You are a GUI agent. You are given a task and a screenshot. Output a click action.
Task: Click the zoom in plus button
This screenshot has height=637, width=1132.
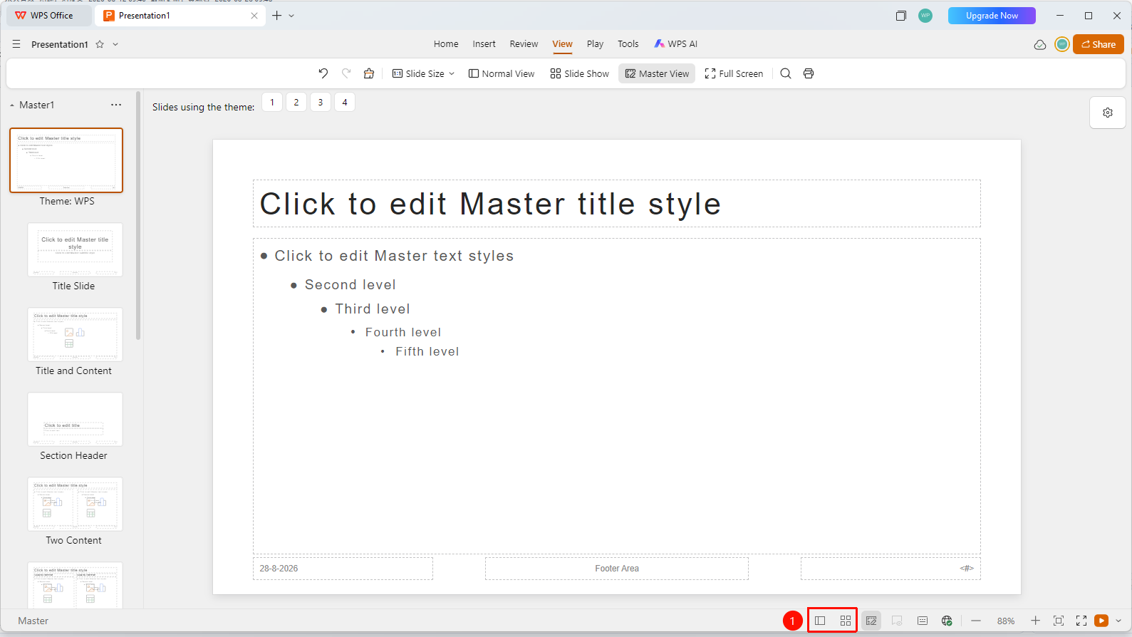(x=1035, y=621)
